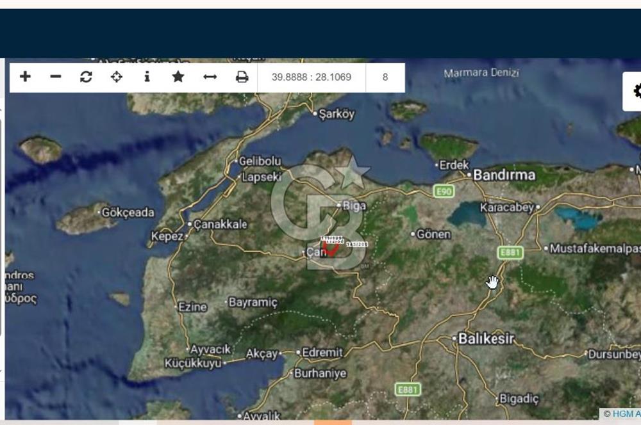Click the Küçükkuyu label
Image resolution: width=641 pixels, height=425 pixels.
tap(193, 363)
